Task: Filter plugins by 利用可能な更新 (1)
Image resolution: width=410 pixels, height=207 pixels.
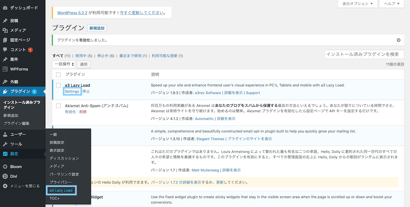Action: [x=167, y=56]
